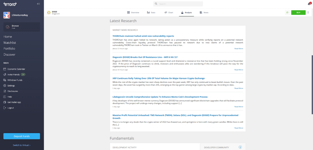Image resolution: width=313 pixels, height=150 pixels.
Task: Go to Home in the sidebar
Action: tap(8, 37)
